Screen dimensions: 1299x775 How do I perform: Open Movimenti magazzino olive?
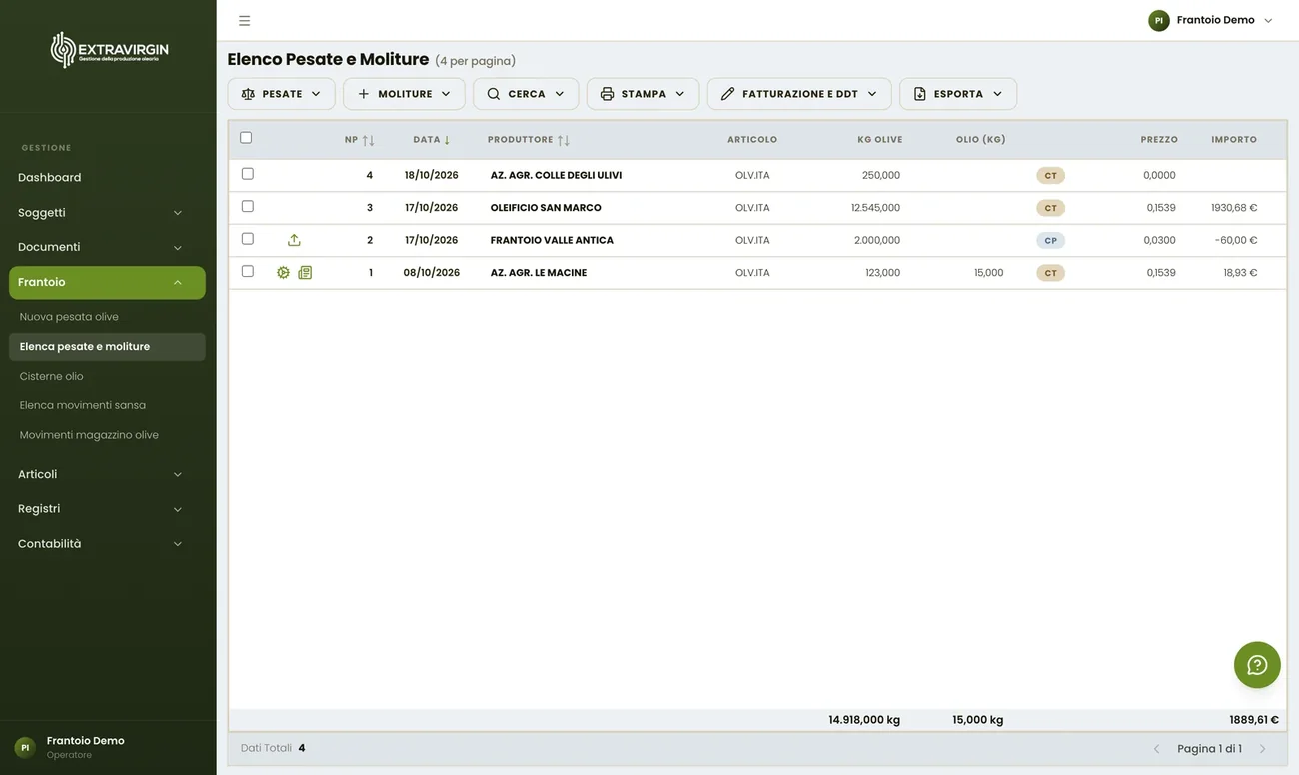[107, 435]
